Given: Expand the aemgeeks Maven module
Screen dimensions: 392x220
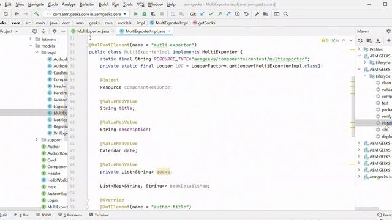Looking at the screenshot, I should (359, 177).
